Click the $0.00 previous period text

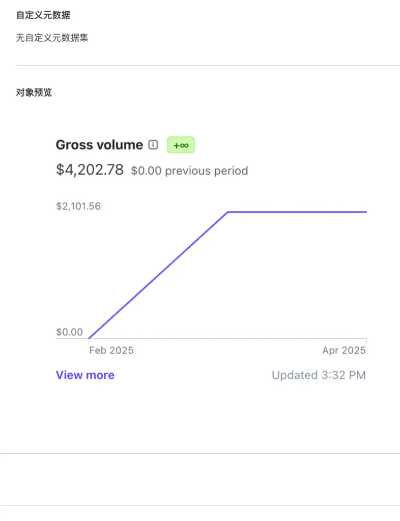tap(189, 170)
